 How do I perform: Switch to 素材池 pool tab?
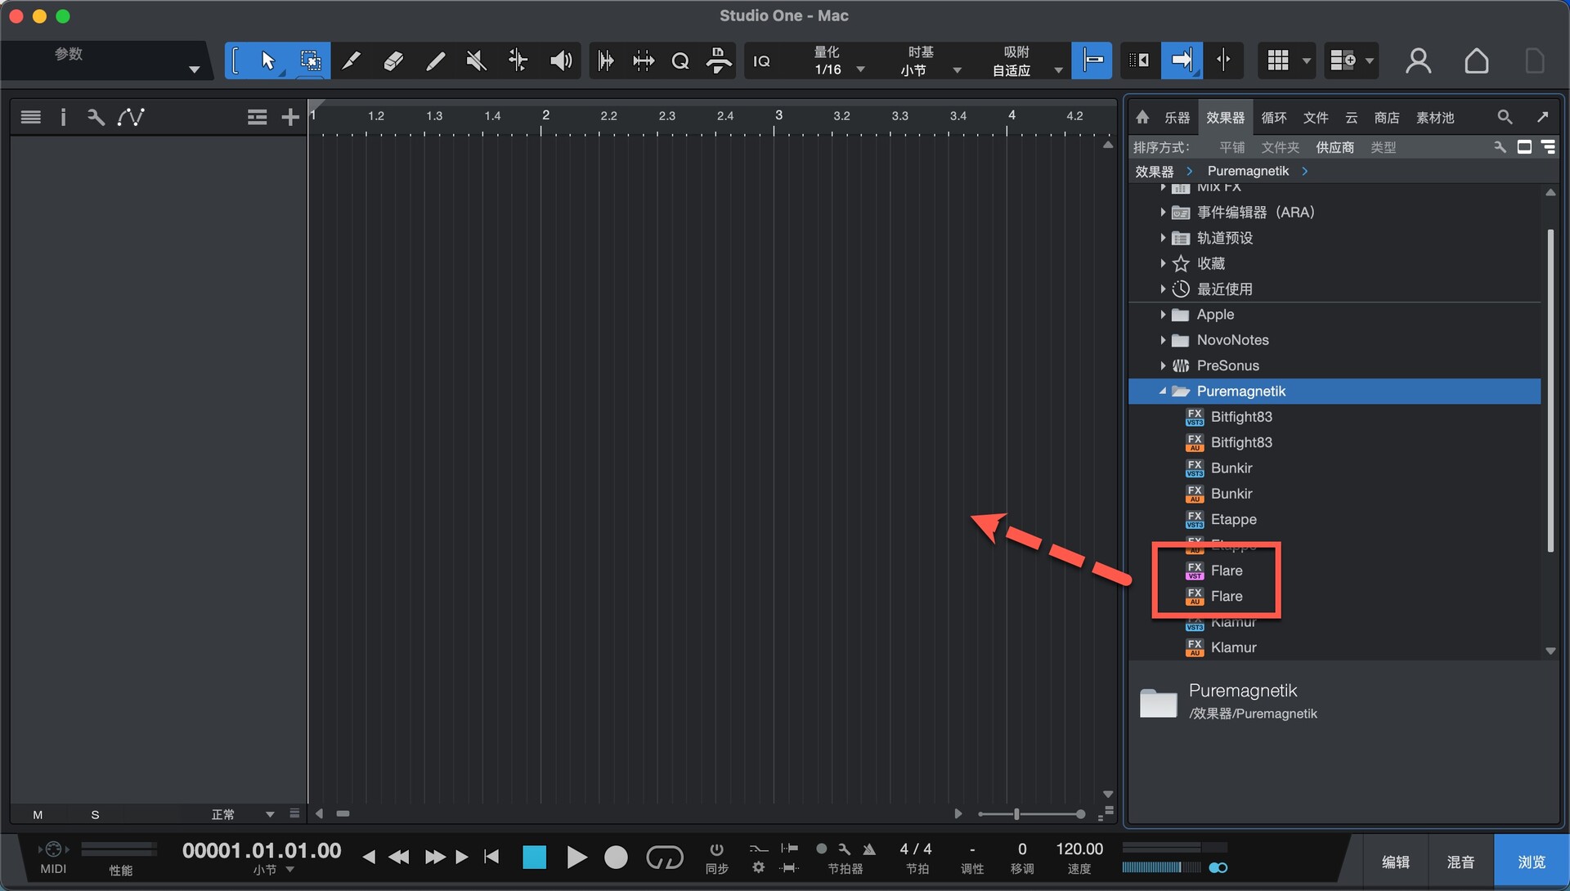(x=1435, y=118)
